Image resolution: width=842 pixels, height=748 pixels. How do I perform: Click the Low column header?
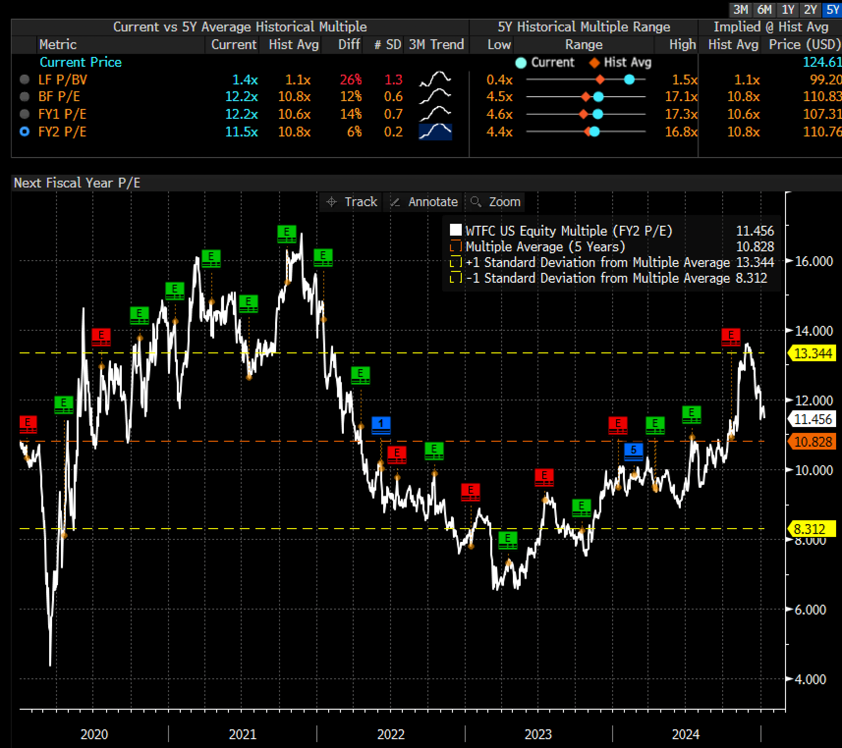499,45
